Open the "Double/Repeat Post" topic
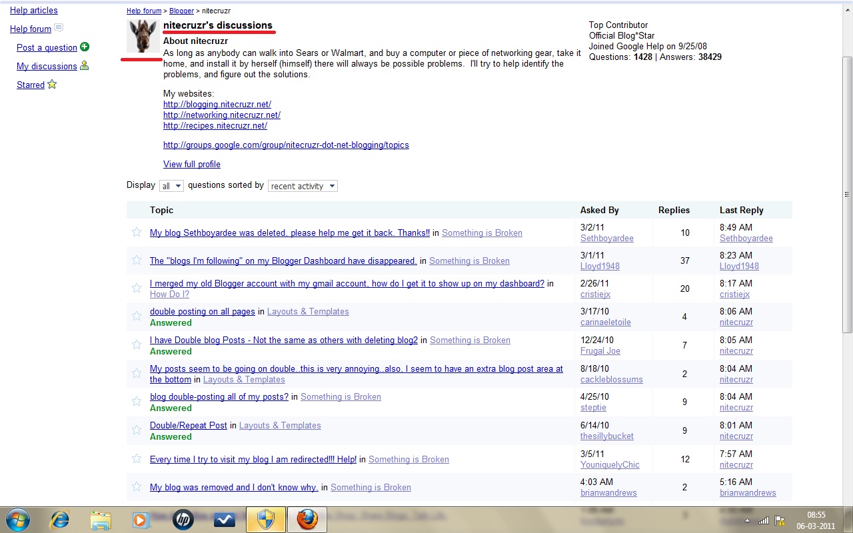The image size is (853, 533). (x=189, y=425)
